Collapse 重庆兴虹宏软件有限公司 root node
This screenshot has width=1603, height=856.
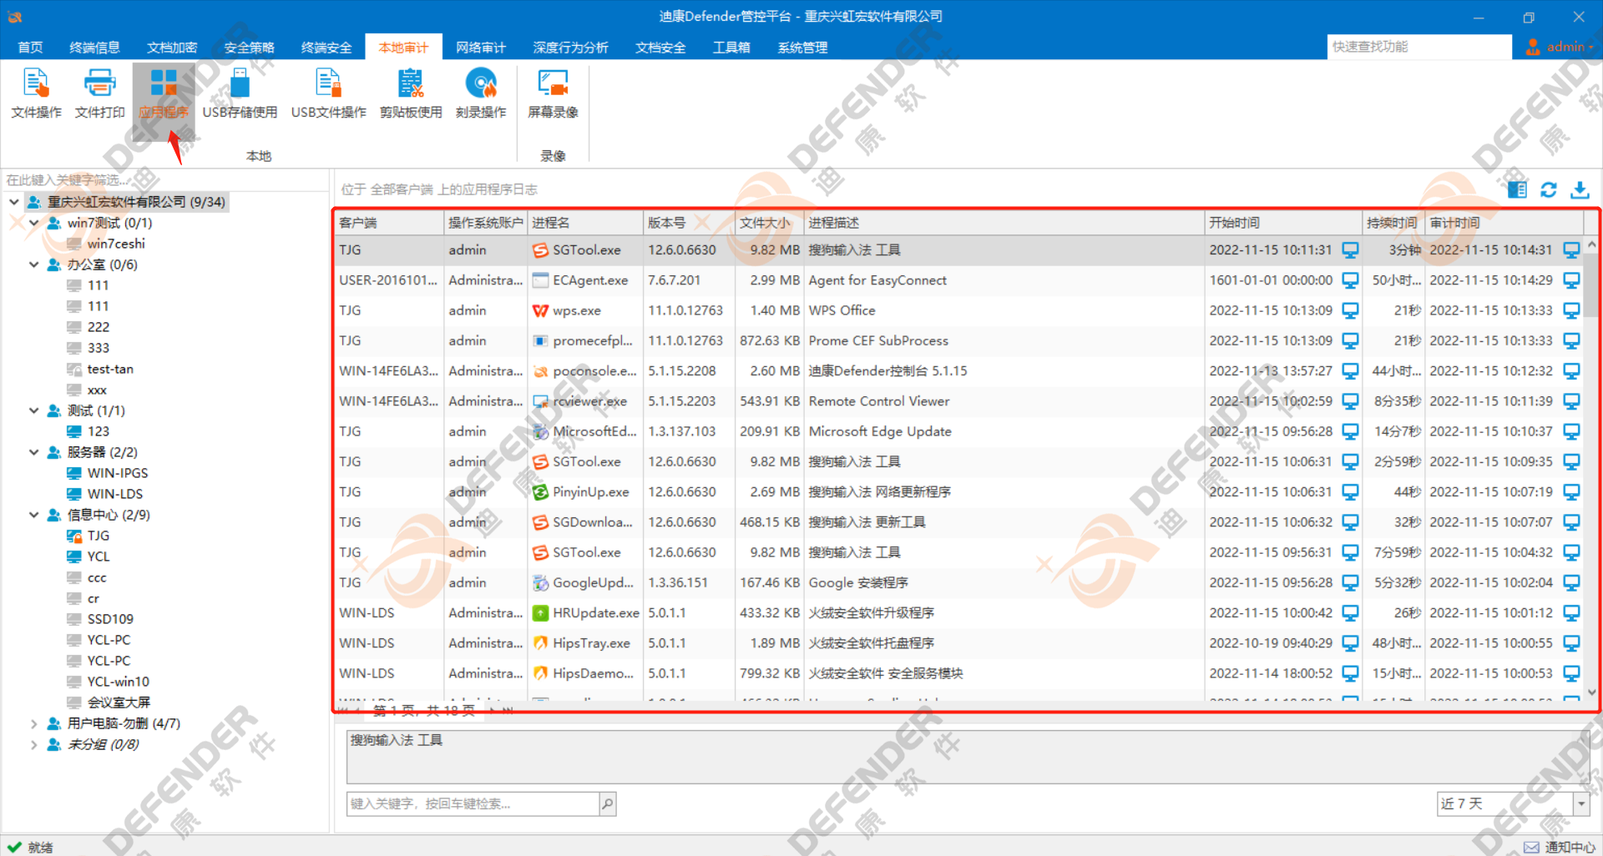click(x=14, y=202)
